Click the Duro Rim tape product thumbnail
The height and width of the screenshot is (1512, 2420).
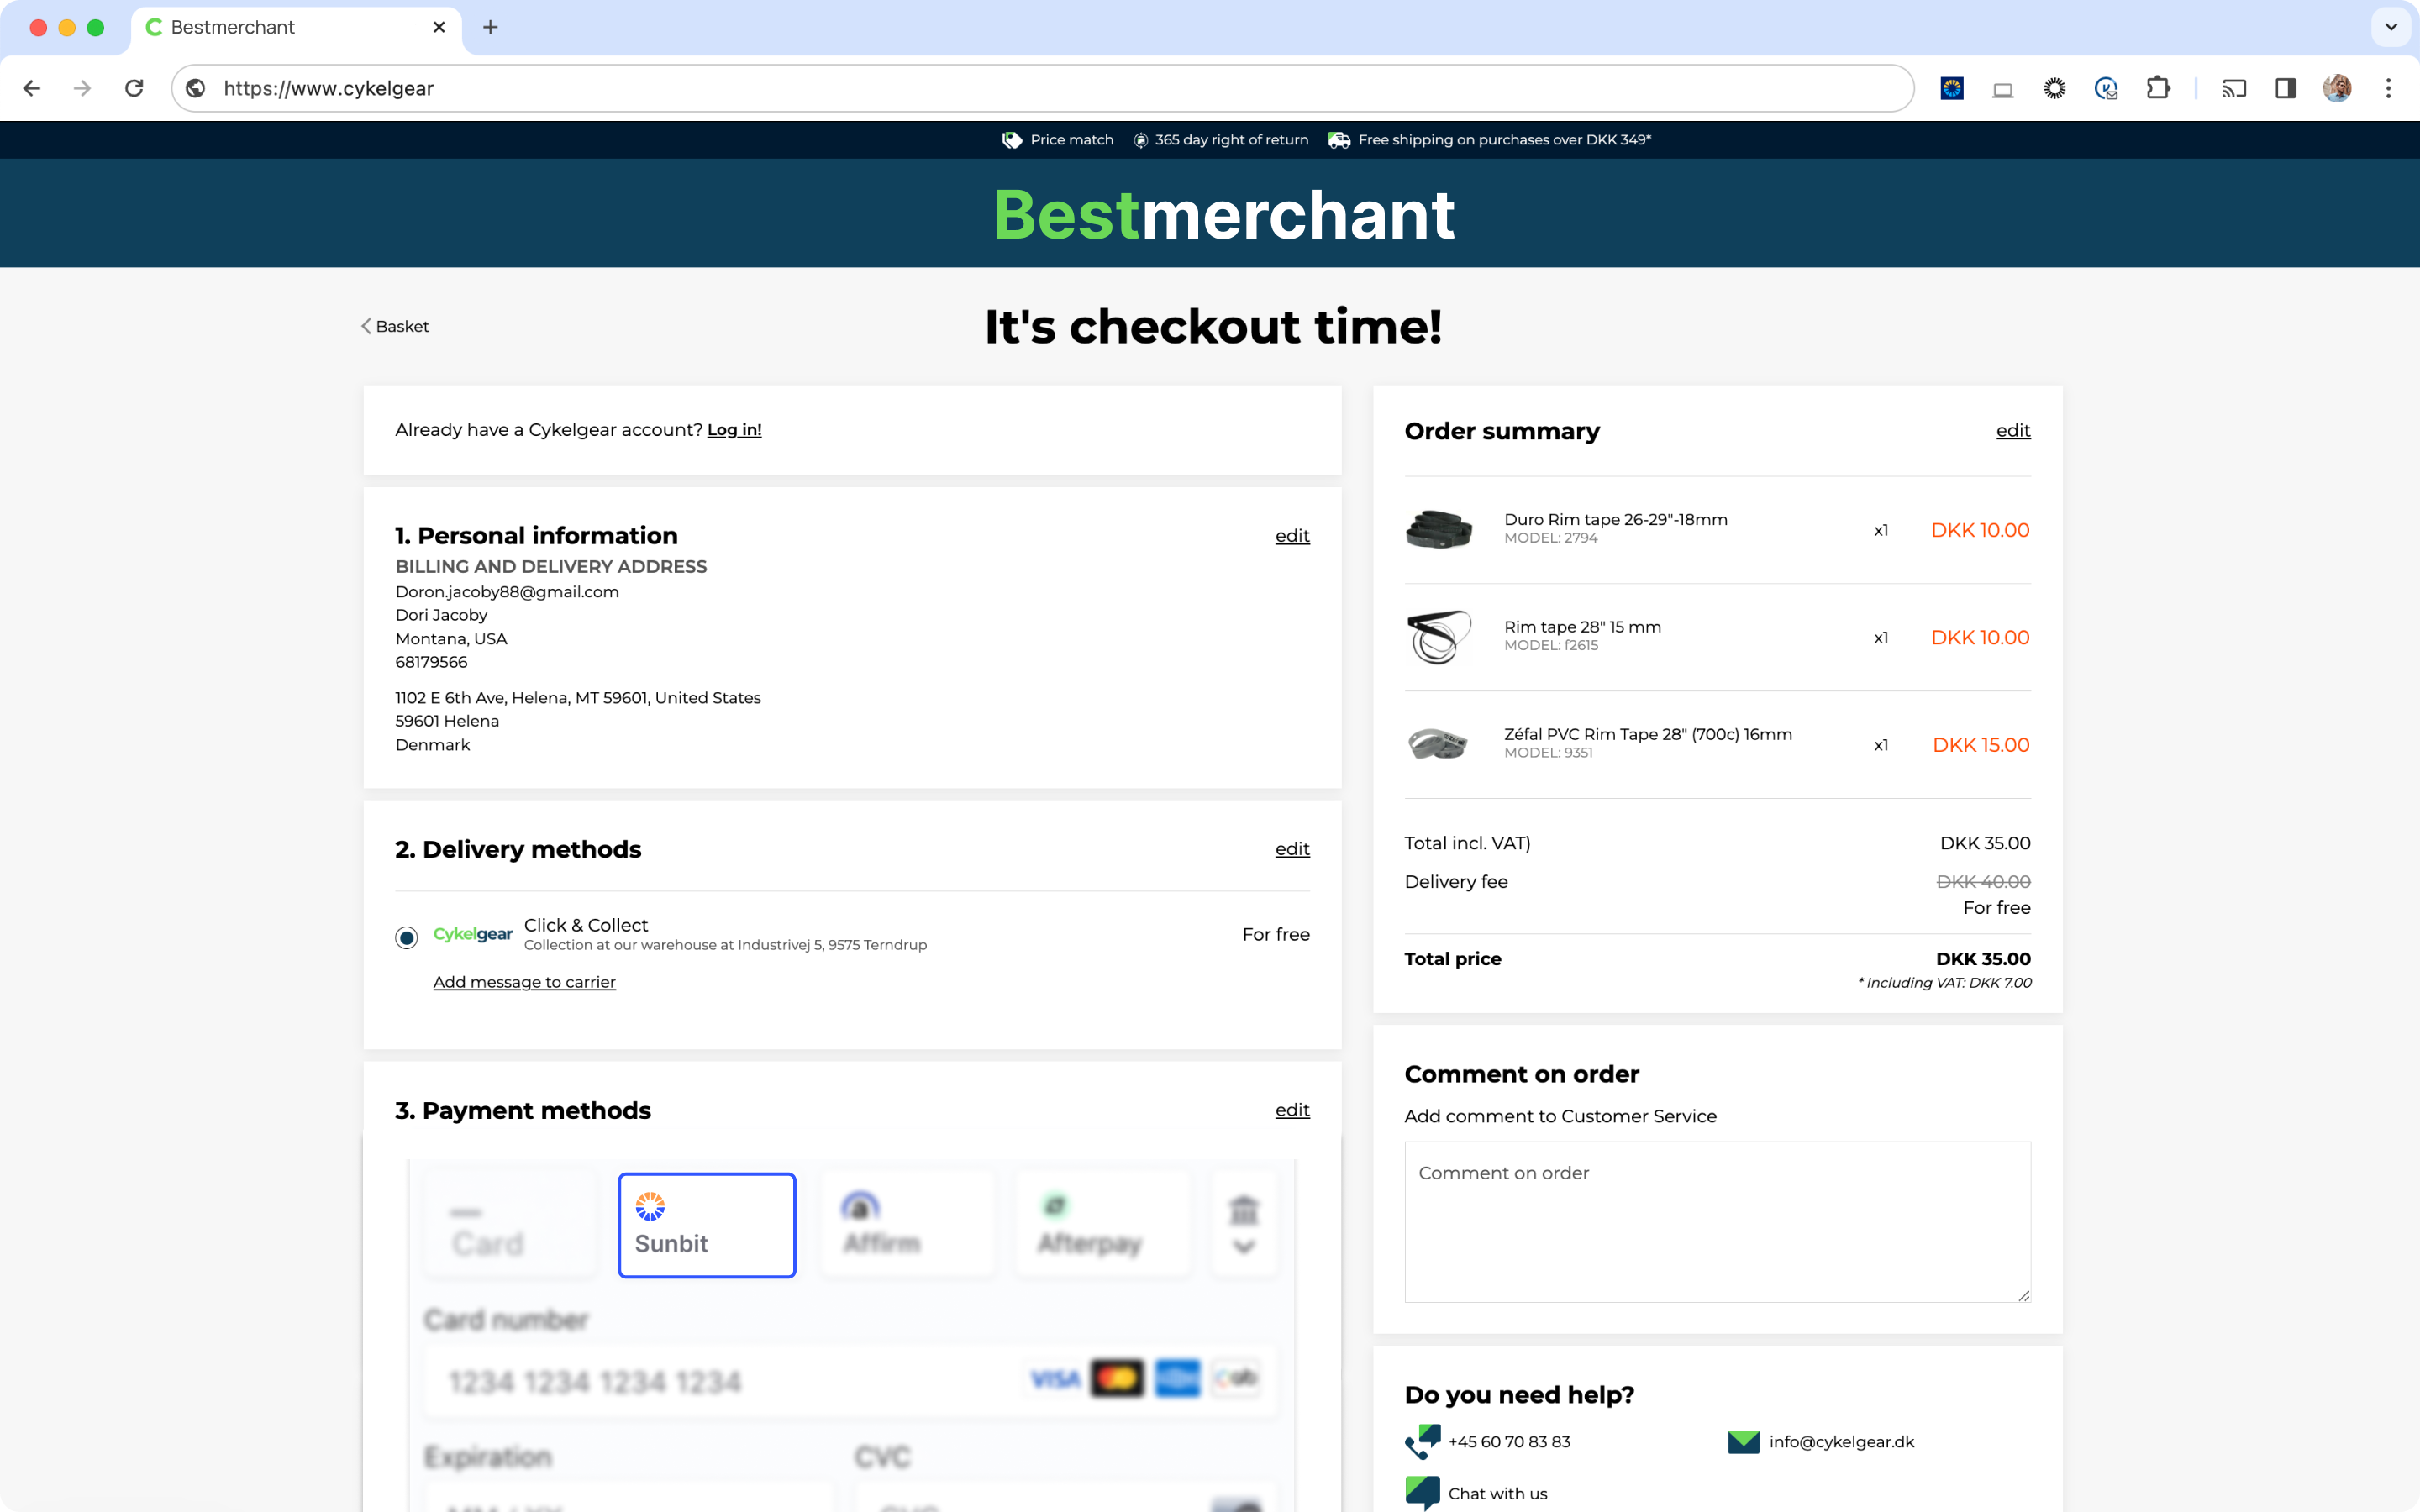1438,529
